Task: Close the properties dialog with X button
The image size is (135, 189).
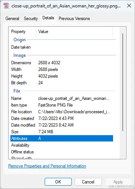Action: (x=129, y=6)
